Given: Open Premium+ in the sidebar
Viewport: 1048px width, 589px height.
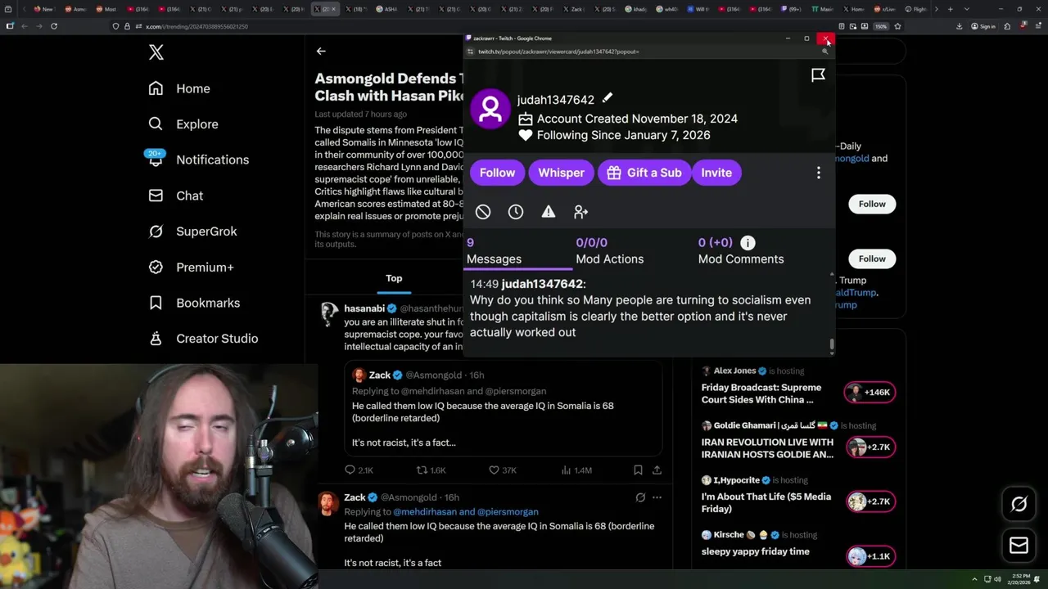Looking at the screenshot, I should [191, 268].
